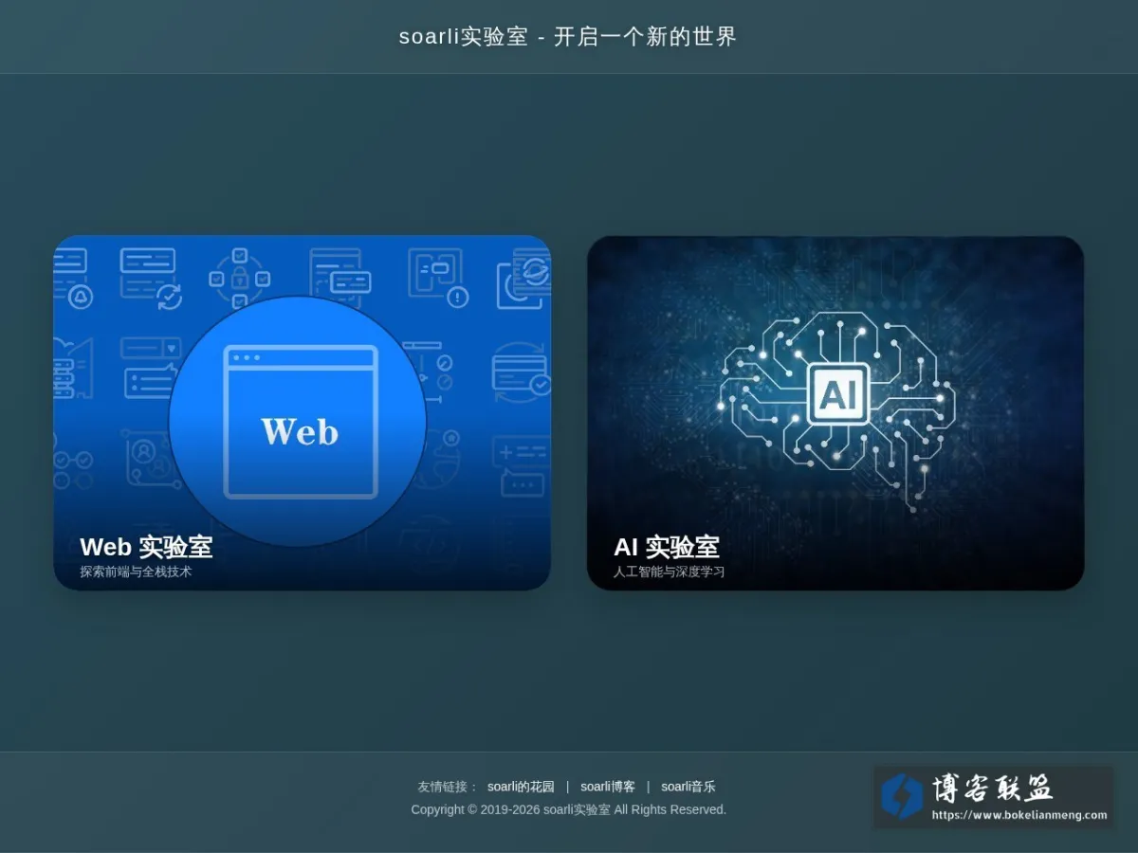Visit the soarli的花园 link
This screenshot has height=853, width=1138.
pos(521,787)
